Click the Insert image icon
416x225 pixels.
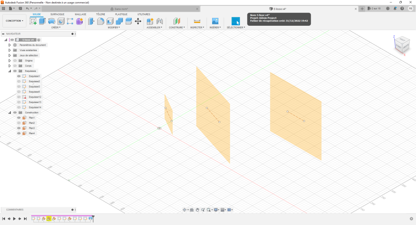(x=215, y=21)
